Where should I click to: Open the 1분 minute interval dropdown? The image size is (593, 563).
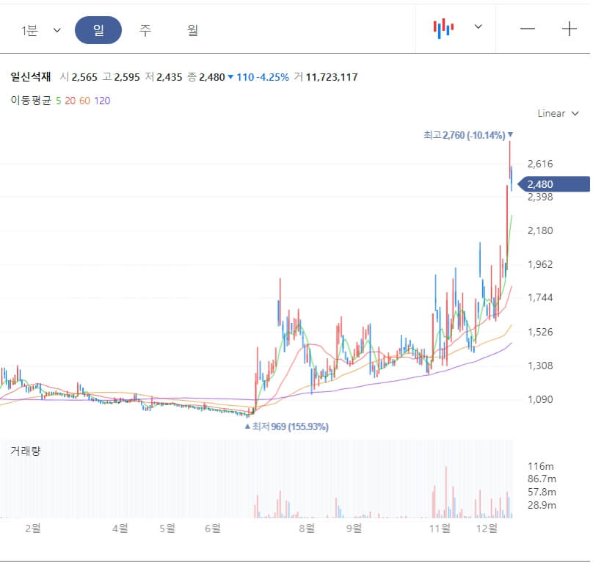click(x=41, y=30)
